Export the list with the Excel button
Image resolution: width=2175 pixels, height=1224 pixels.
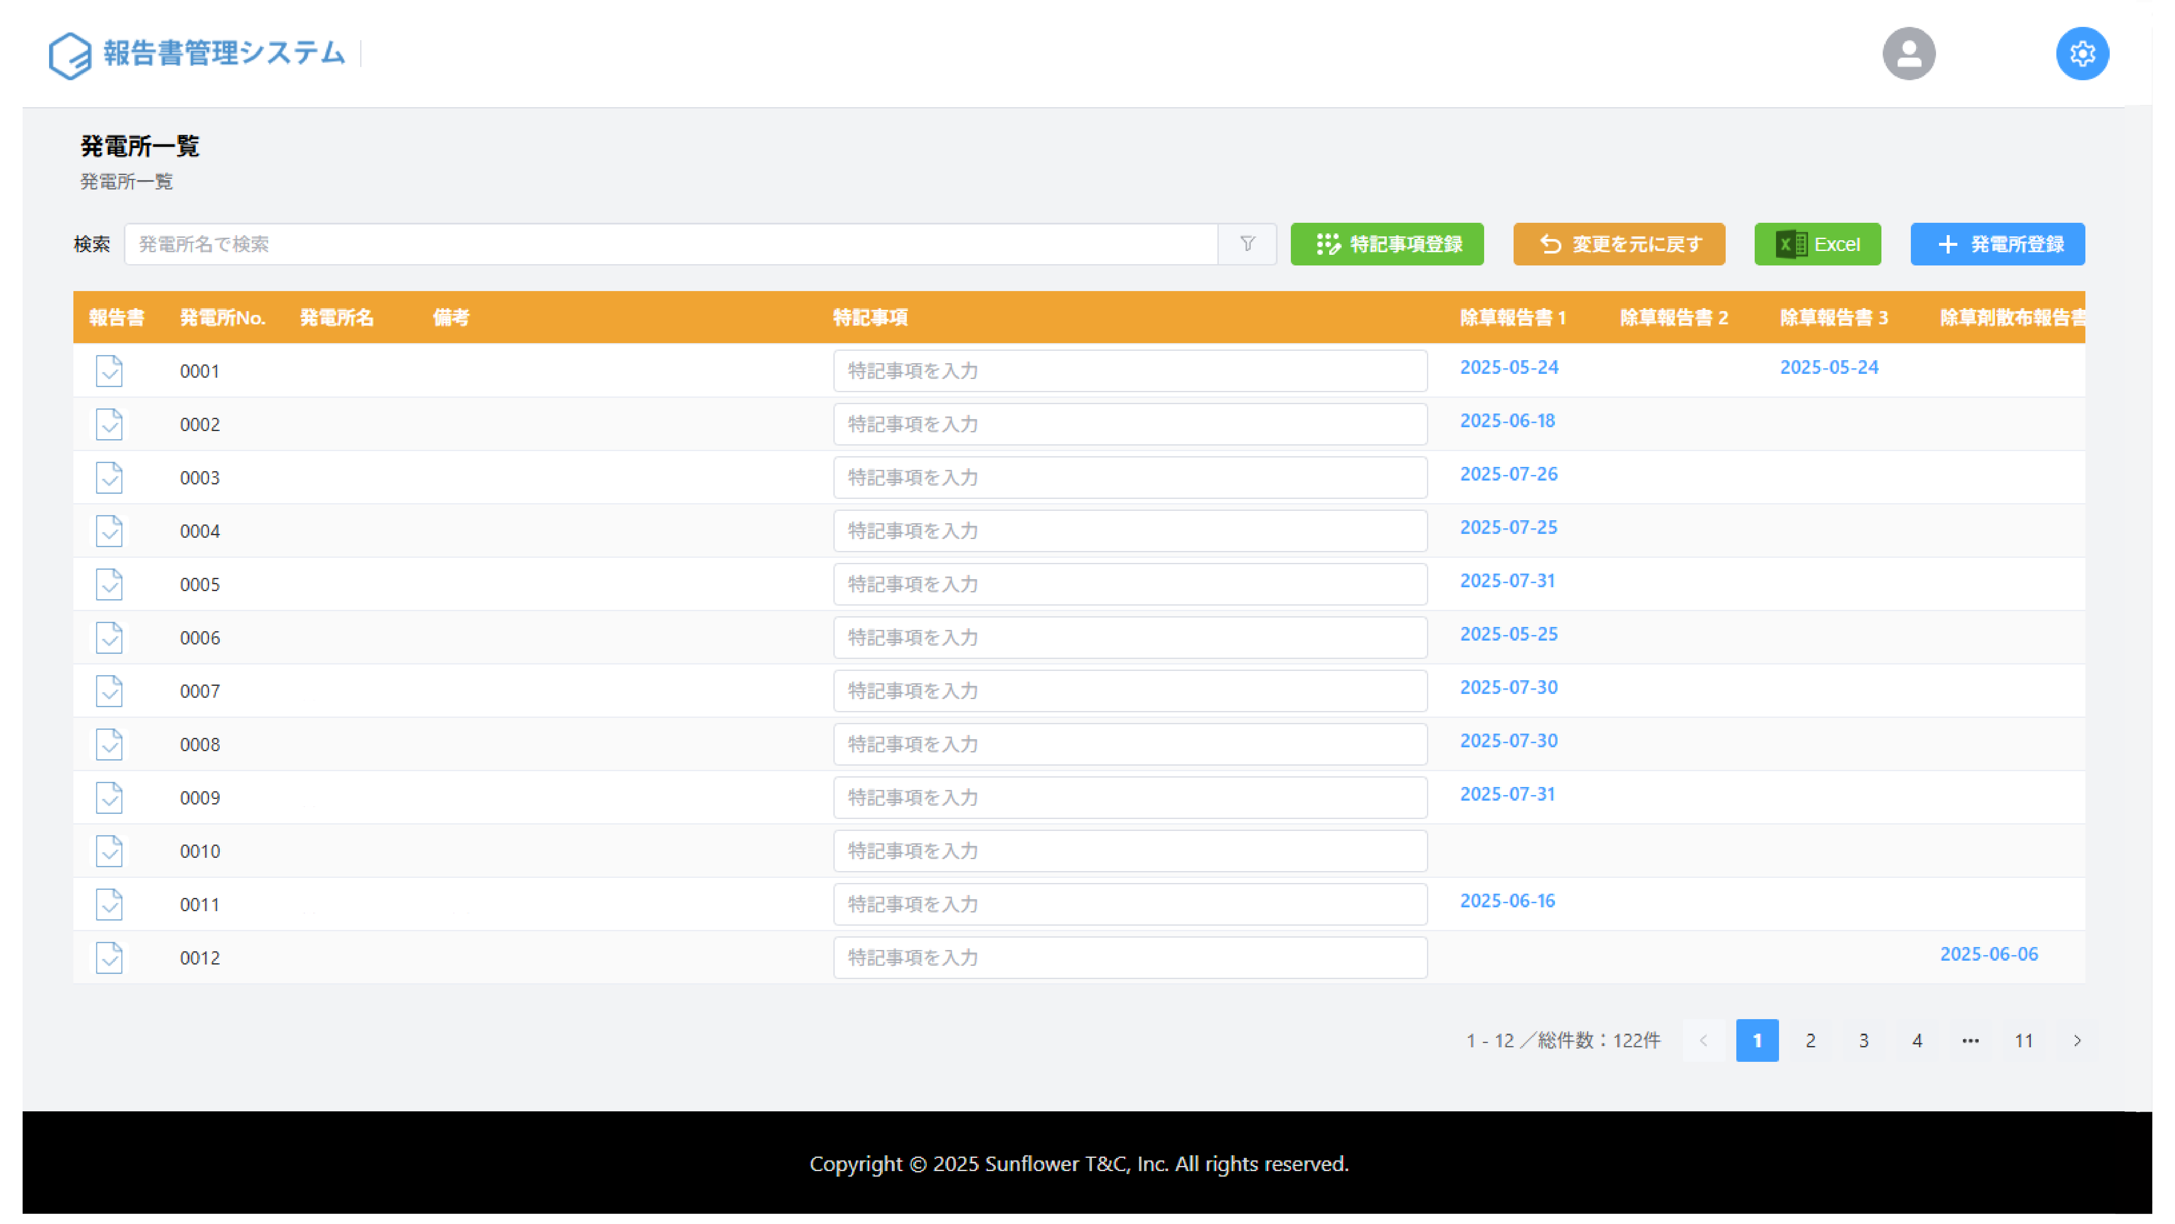point(1817,244)
